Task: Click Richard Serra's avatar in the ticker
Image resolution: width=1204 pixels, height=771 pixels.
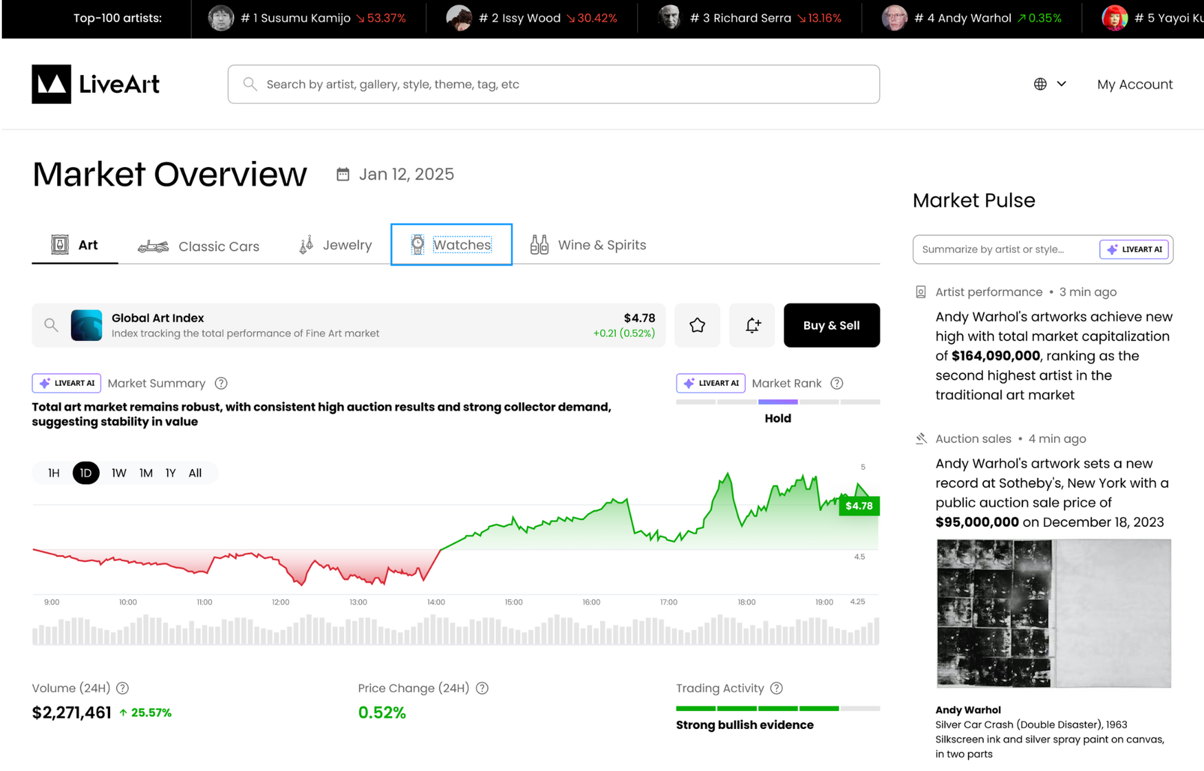Action: (669, 18)
